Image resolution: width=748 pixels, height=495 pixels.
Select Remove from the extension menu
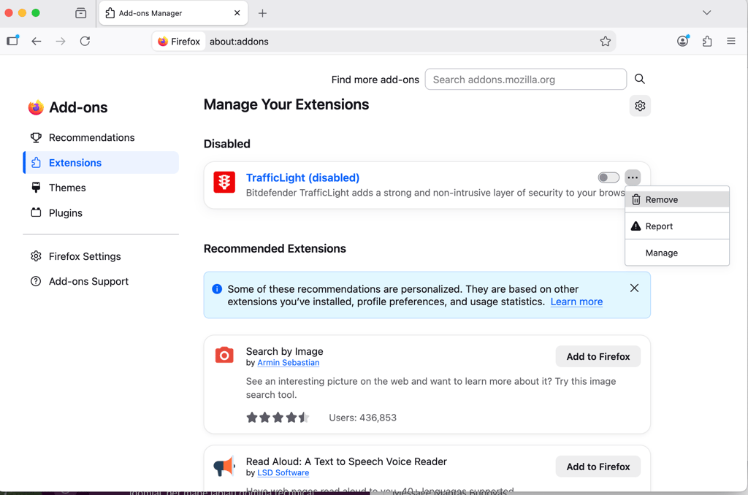point(677,199)
